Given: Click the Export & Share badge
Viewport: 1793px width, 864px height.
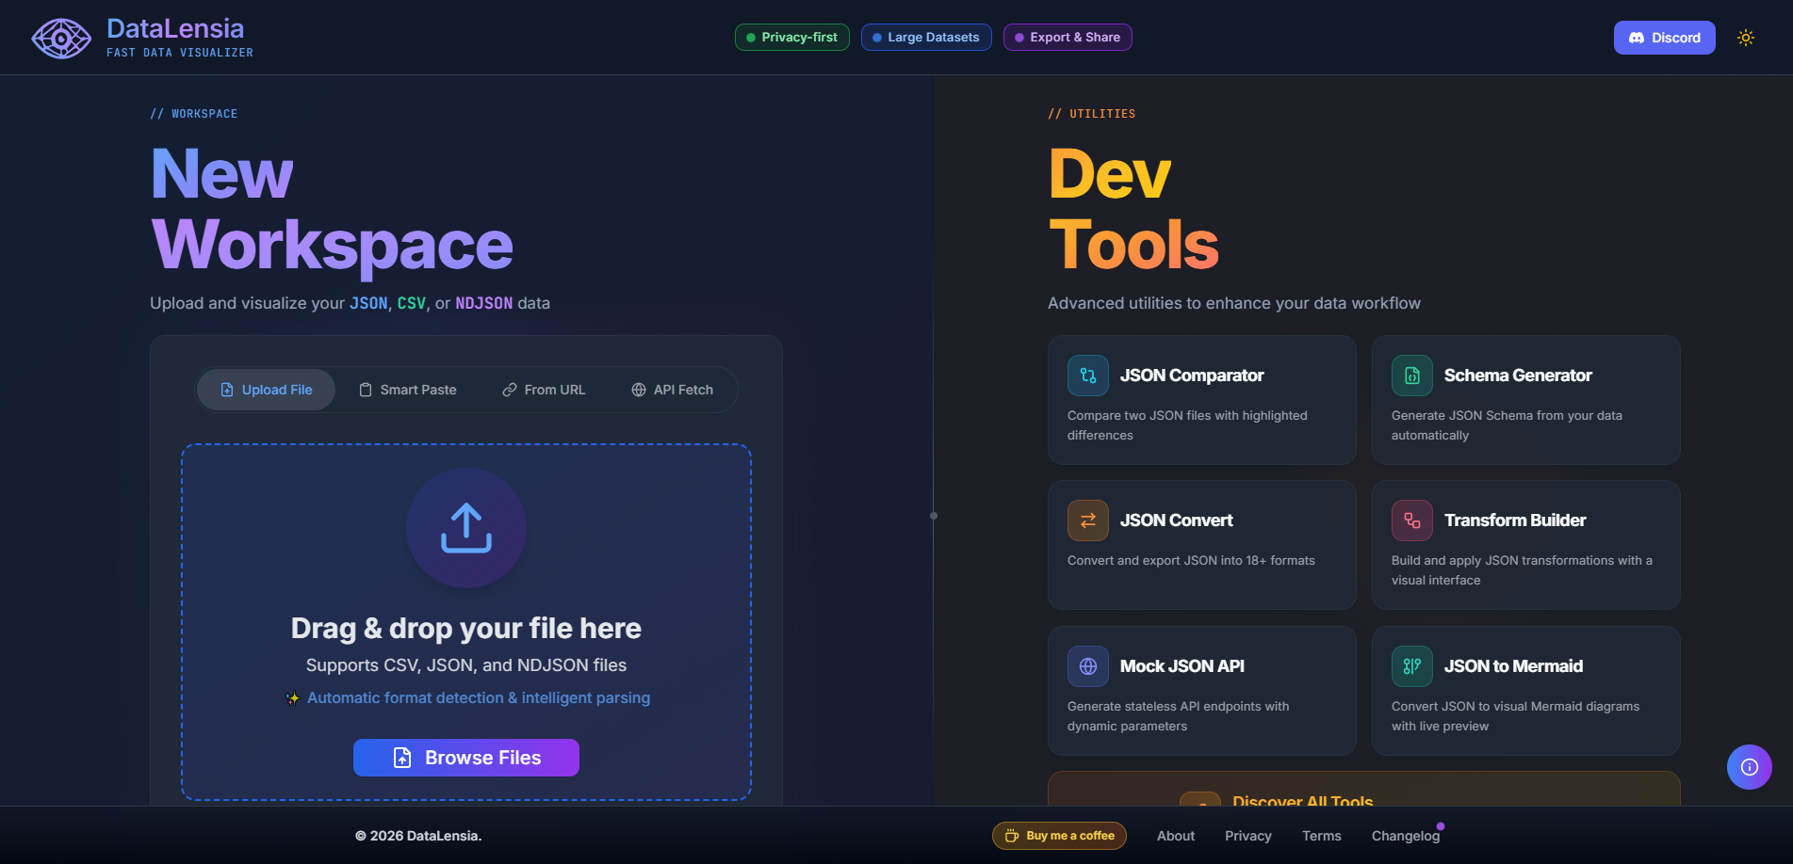Looking at the screenshot, I should tap(1068, 38).
